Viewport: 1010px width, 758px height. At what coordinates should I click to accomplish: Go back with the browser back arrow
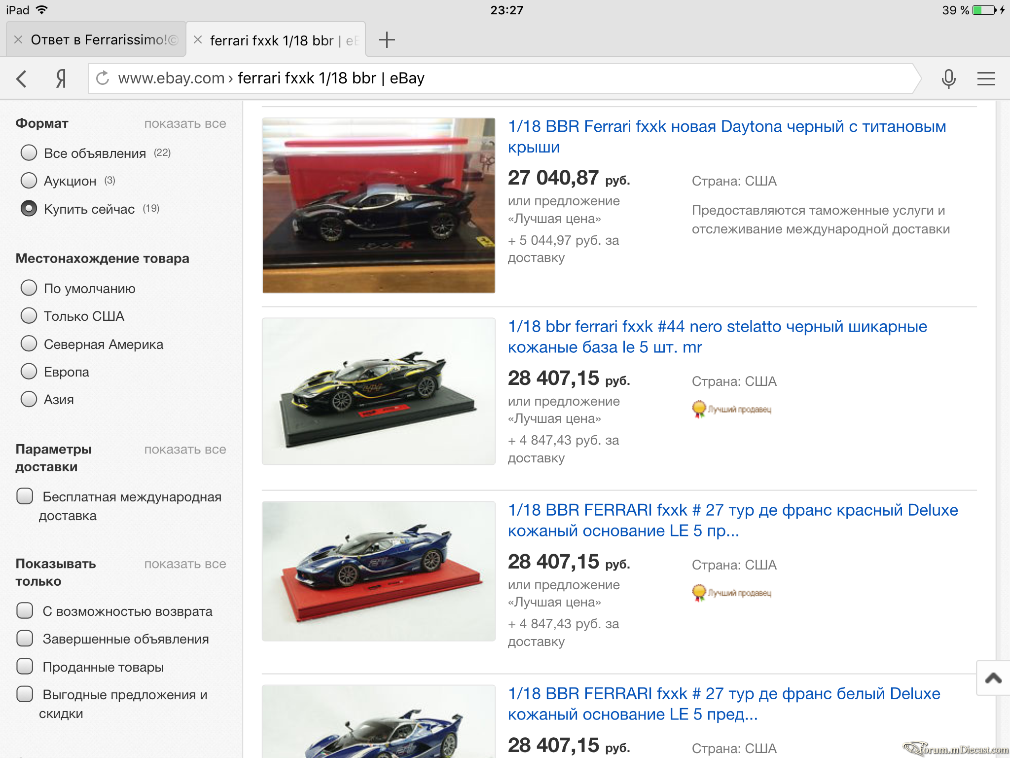click(x=21, y=78)
